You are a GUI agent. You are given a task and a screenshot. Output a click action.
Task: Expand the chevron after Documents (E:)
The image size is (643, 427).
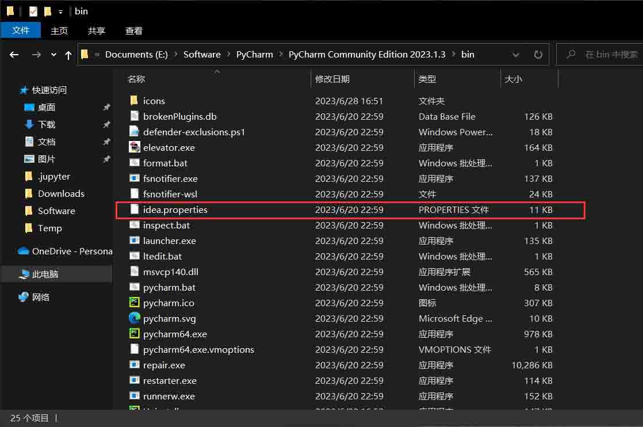coord(175,55)
